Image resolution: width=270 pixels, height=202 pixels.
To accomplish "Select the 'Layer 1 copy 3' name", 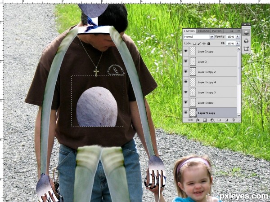I will click(207, 92).
